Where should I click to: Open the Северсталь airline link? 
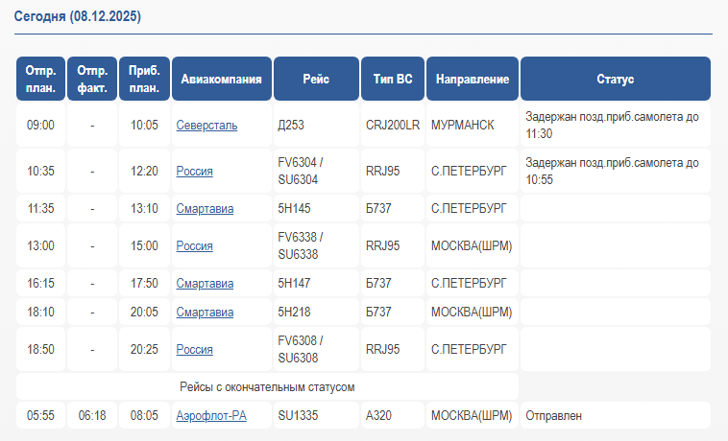click(x=206, y=126)
